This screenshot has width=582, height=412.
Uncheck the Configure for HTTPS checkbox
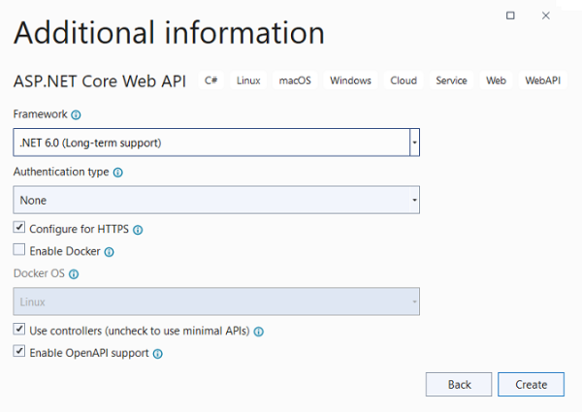tap(19, 229)
